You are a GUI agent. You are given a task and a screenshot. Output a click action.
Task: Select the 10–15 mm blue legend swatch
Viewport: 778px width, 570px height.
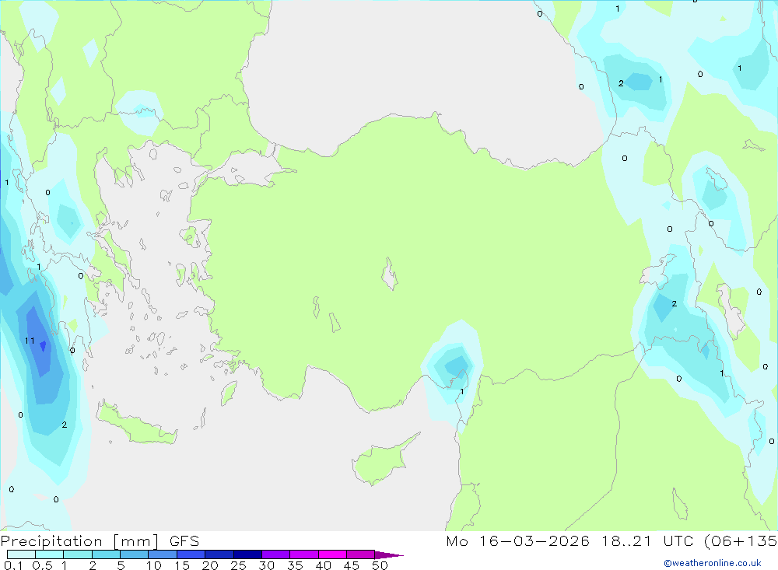[163, 554]
